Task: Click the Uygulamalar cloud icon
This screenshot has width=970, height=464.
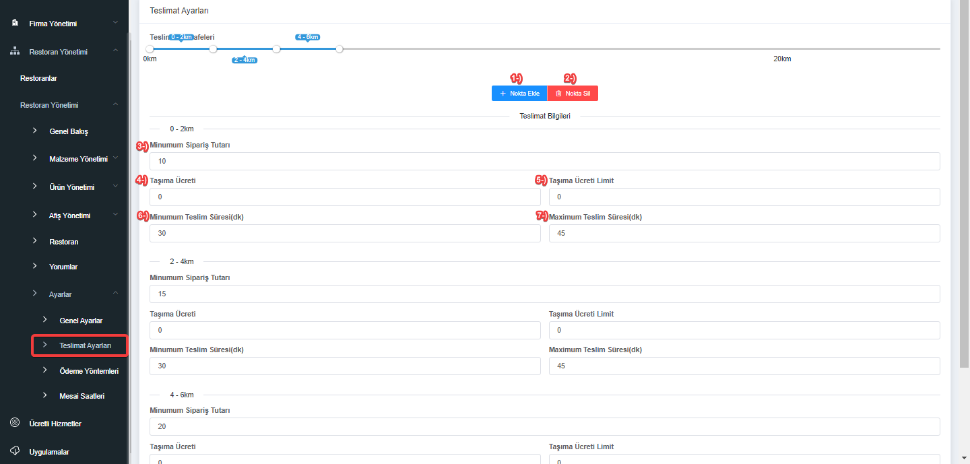Action: click(15, 451)
